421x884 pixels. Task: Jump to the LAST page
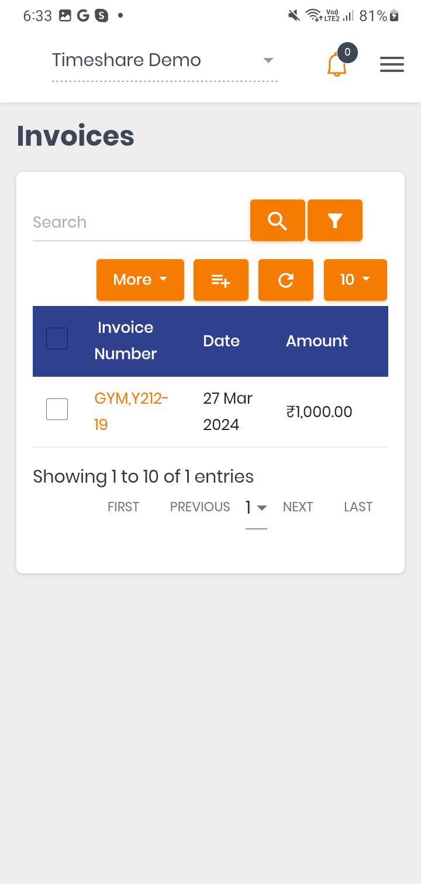click(x=358, y=507)
